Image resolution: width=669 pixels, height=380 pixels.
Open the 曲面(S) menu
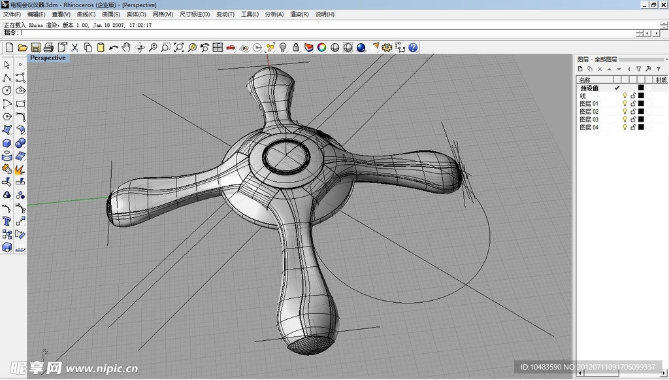(111, 14)
